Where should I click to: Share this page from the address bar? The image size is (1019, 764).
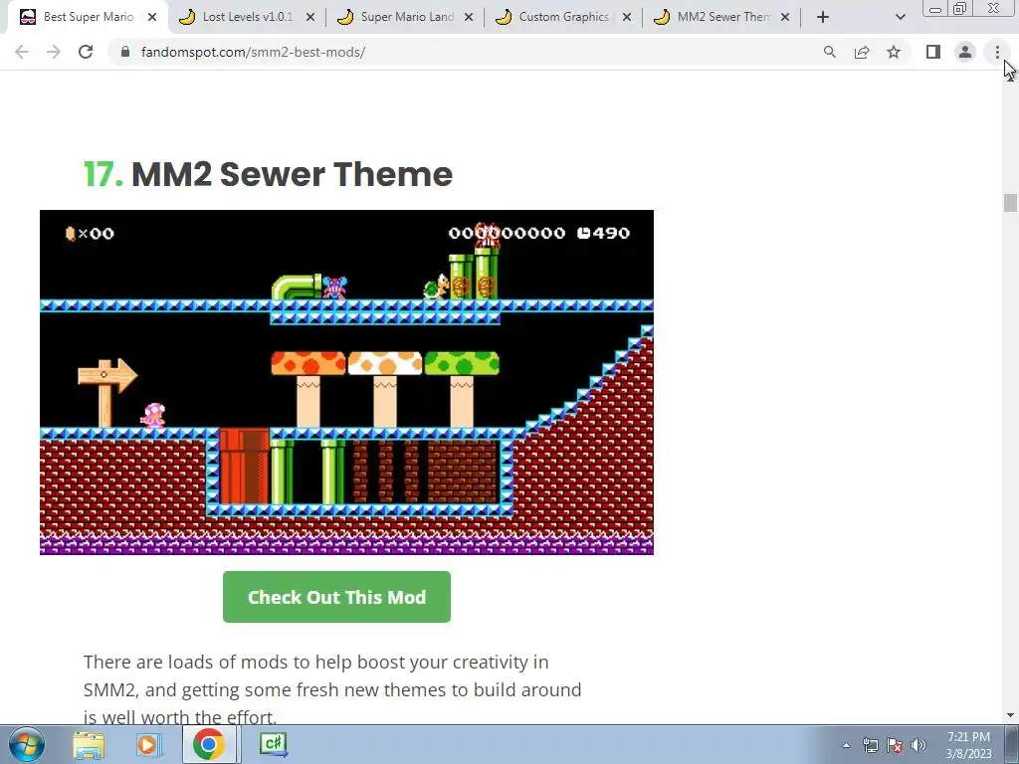tap(862, 52)
